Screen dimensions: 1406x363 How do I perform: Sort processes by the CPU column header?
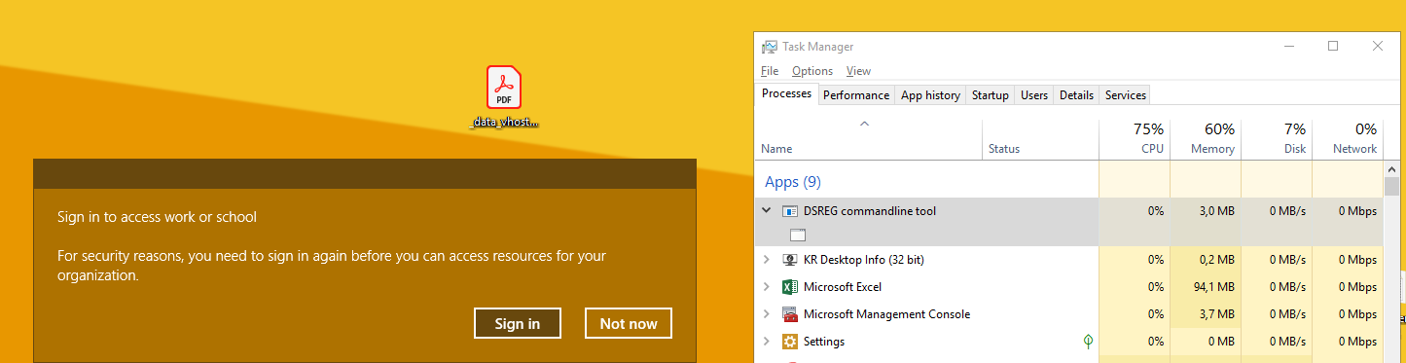click(1135, 138)
